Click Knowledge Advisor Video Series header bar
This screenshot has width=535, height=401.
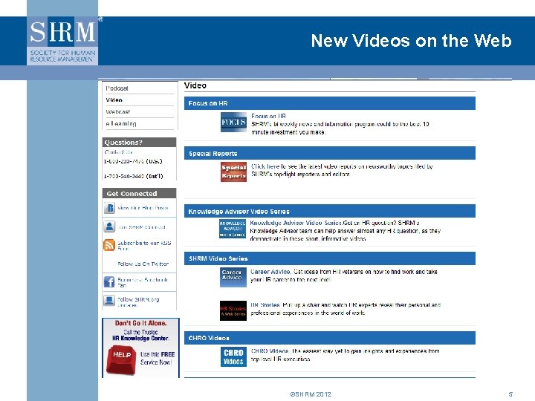[330, 211]
